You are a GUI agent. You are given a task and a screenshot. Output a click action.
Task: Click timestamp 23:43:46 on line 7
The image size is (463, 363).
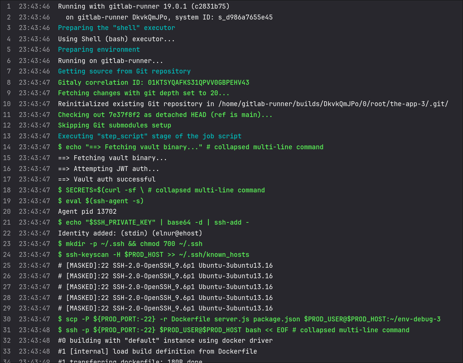click(34, 71)
